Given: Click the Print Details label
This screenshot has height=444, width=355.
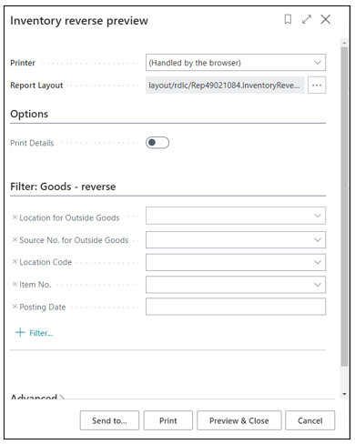Looking at the screenshot, I should 32,143.
